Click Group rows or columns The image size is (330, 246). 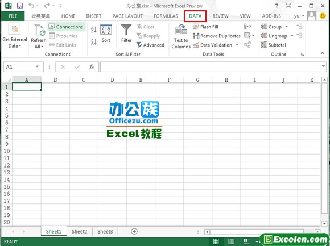coord(271,27)
